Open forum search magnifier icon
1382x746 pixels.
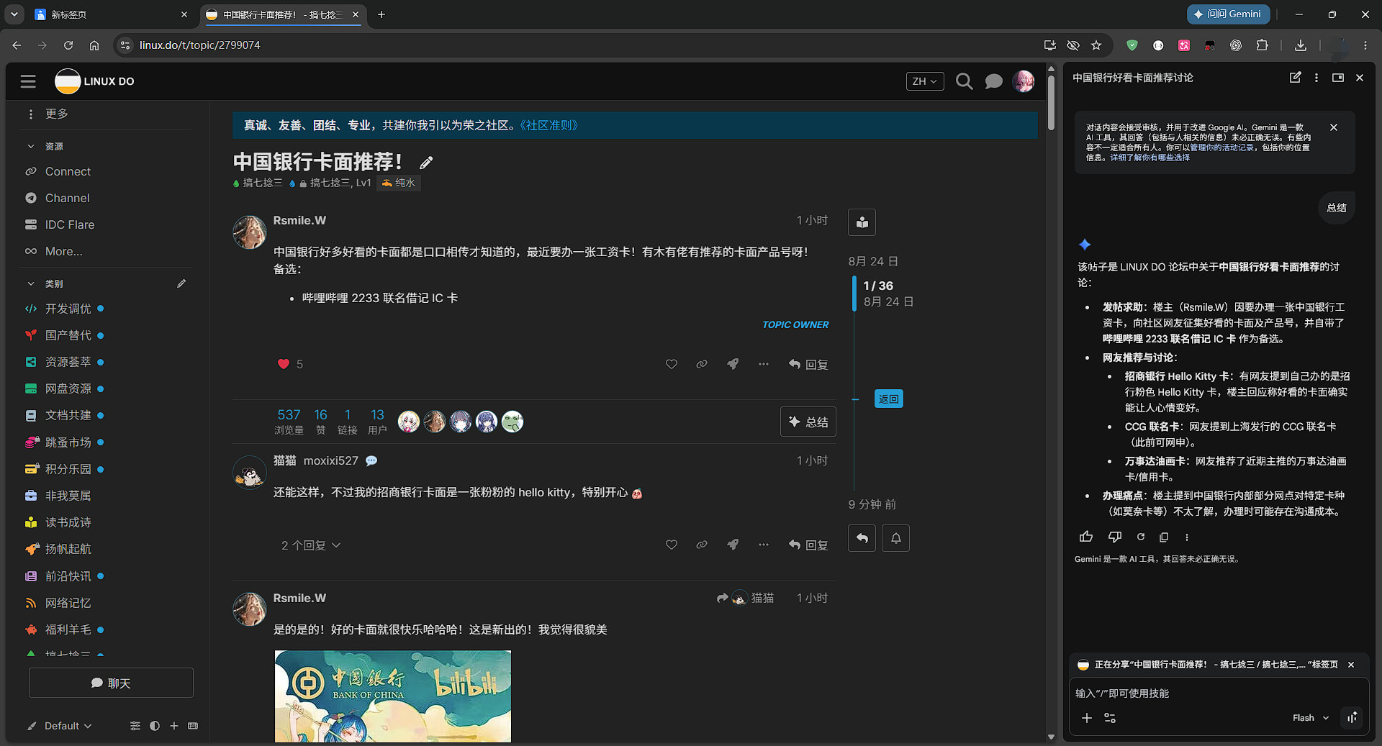pos(964,81)
